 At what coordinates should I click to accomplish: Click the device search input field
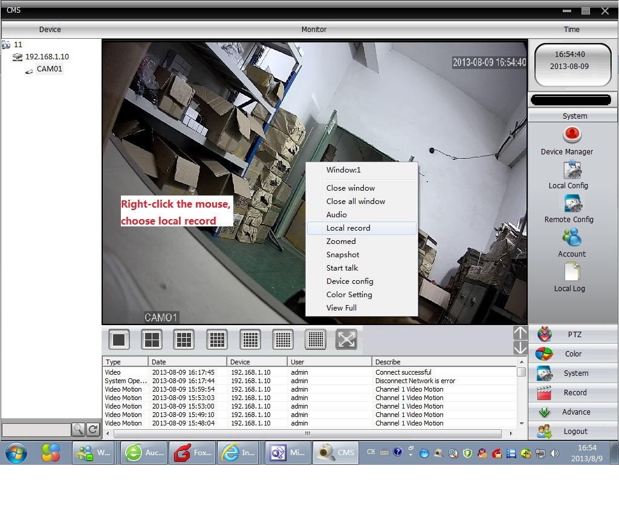[x=36, y=430]
